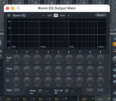Click the 800 Hz Freq knob
The width and height of the screenshot is (116, 101).
(100, 69)
